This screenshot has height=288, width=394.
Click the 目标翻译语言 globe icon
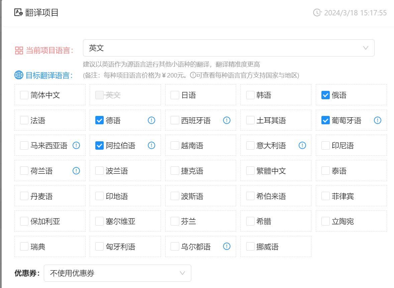19,75
